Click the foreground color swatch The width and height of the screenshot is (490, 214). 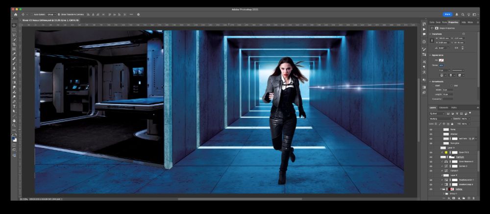(13, 138)
